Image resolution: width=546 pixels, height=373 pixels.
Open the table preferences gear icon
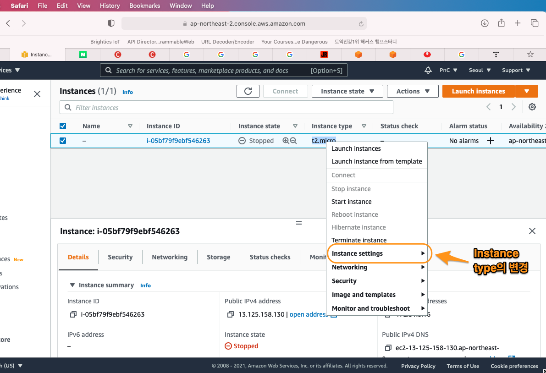532,107
